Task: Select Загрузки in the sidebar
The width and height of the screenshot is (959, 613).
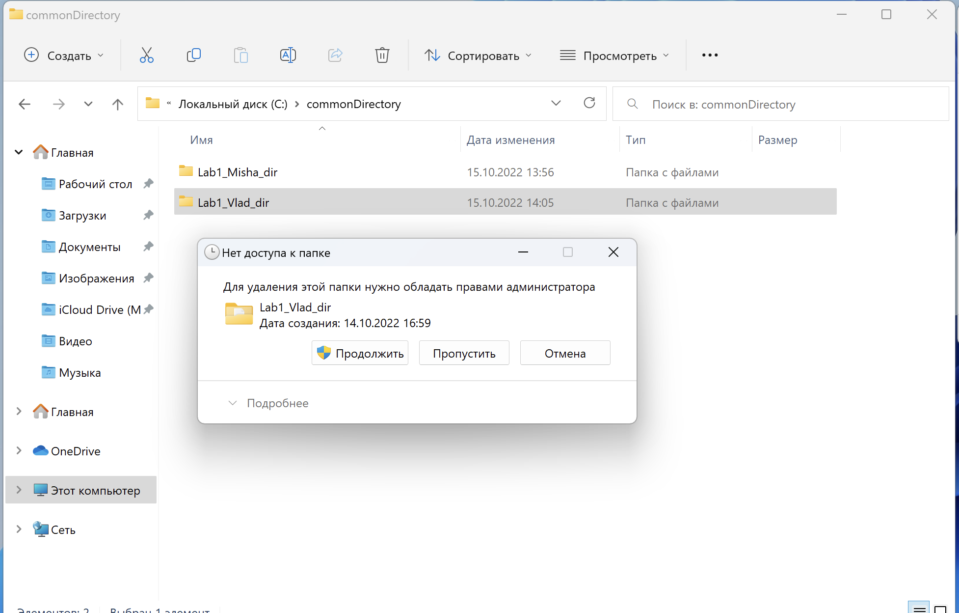Action: 82,216
